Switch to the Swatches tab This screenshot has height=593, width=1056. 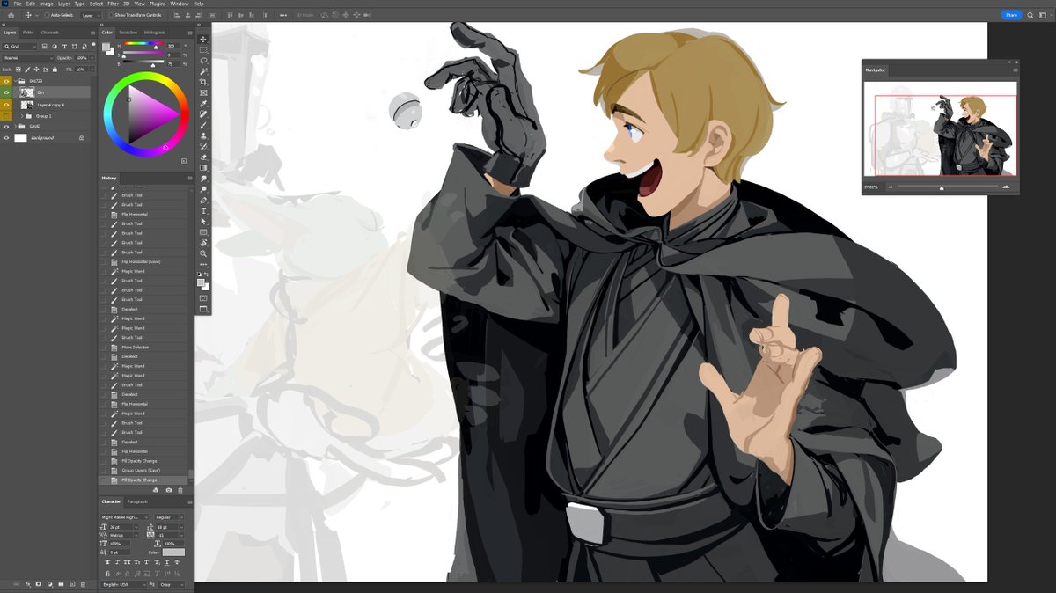(128, 33)
